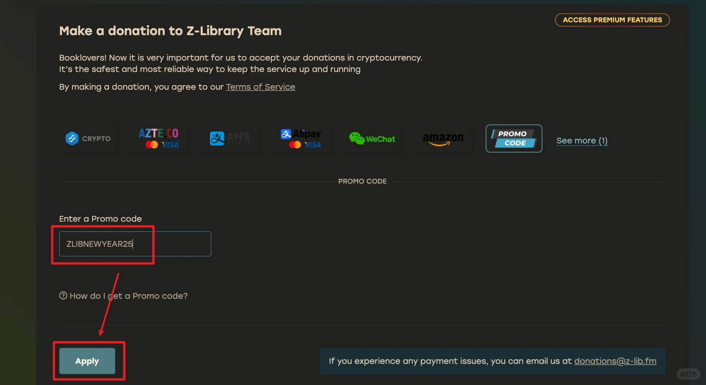Select the Amazon payment option
The image size is (706, 385).
[443, 139]
